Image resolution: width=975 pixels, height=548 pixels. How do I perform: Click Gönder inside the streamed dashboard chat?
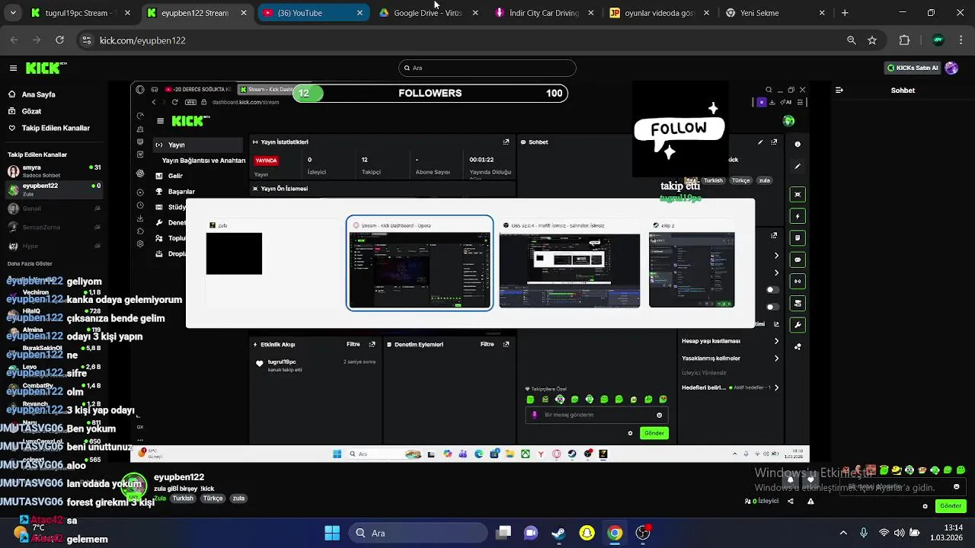tap(654, 433)
